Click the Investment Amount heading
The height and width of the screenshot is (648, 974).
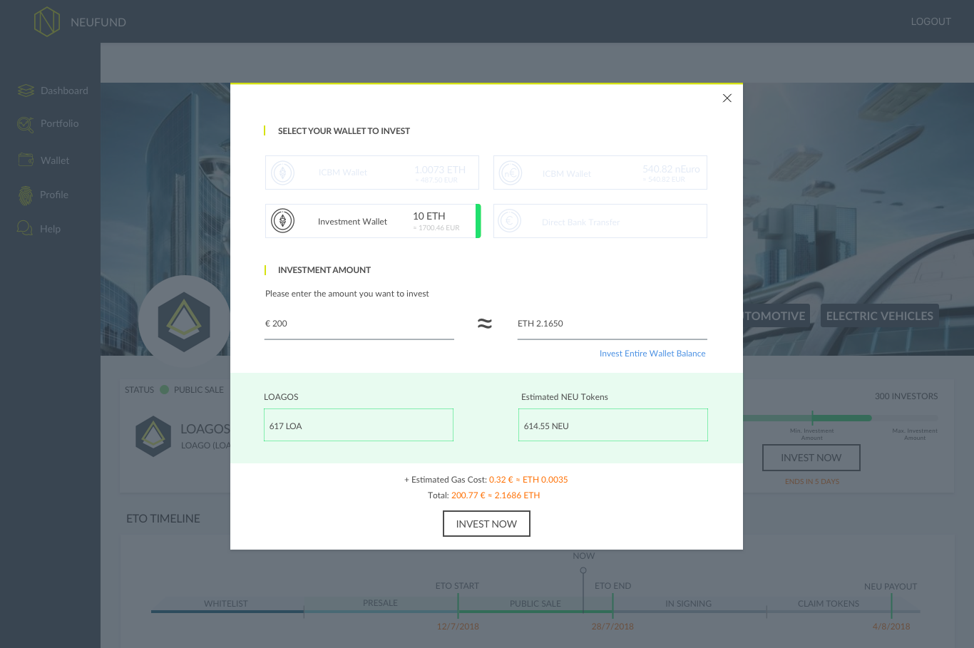coord(324,270)
